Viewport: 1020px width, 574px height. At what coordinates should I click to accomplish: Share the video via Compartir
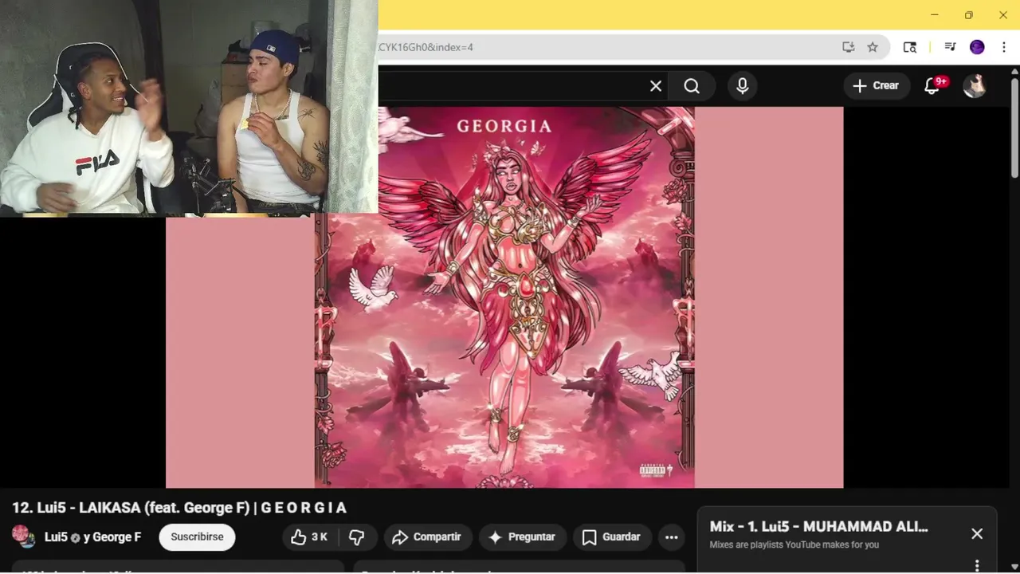[x=427, y=537]
